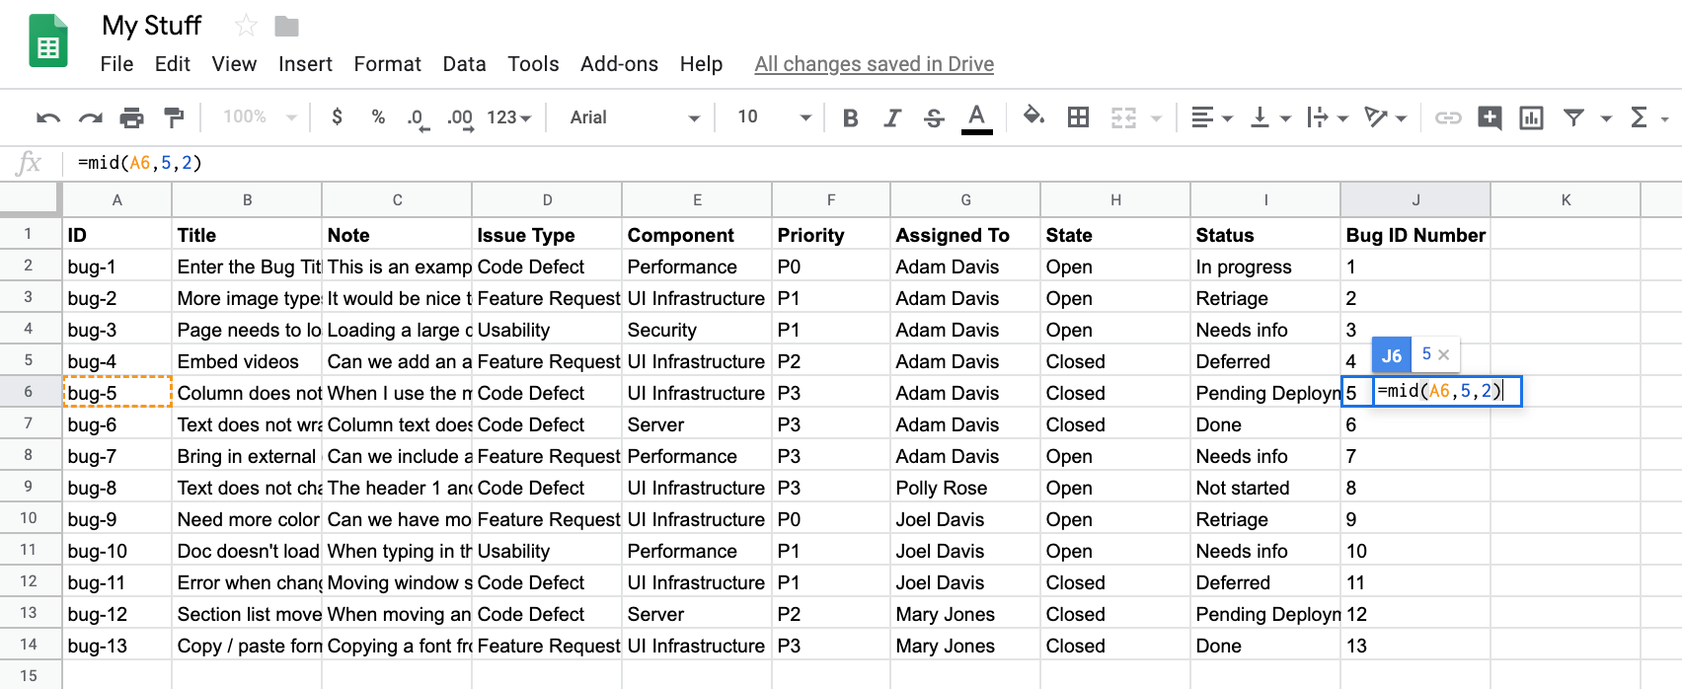Select cell containing Embed videos
The width and height of the screenshot is (1682, 689).
247,361
